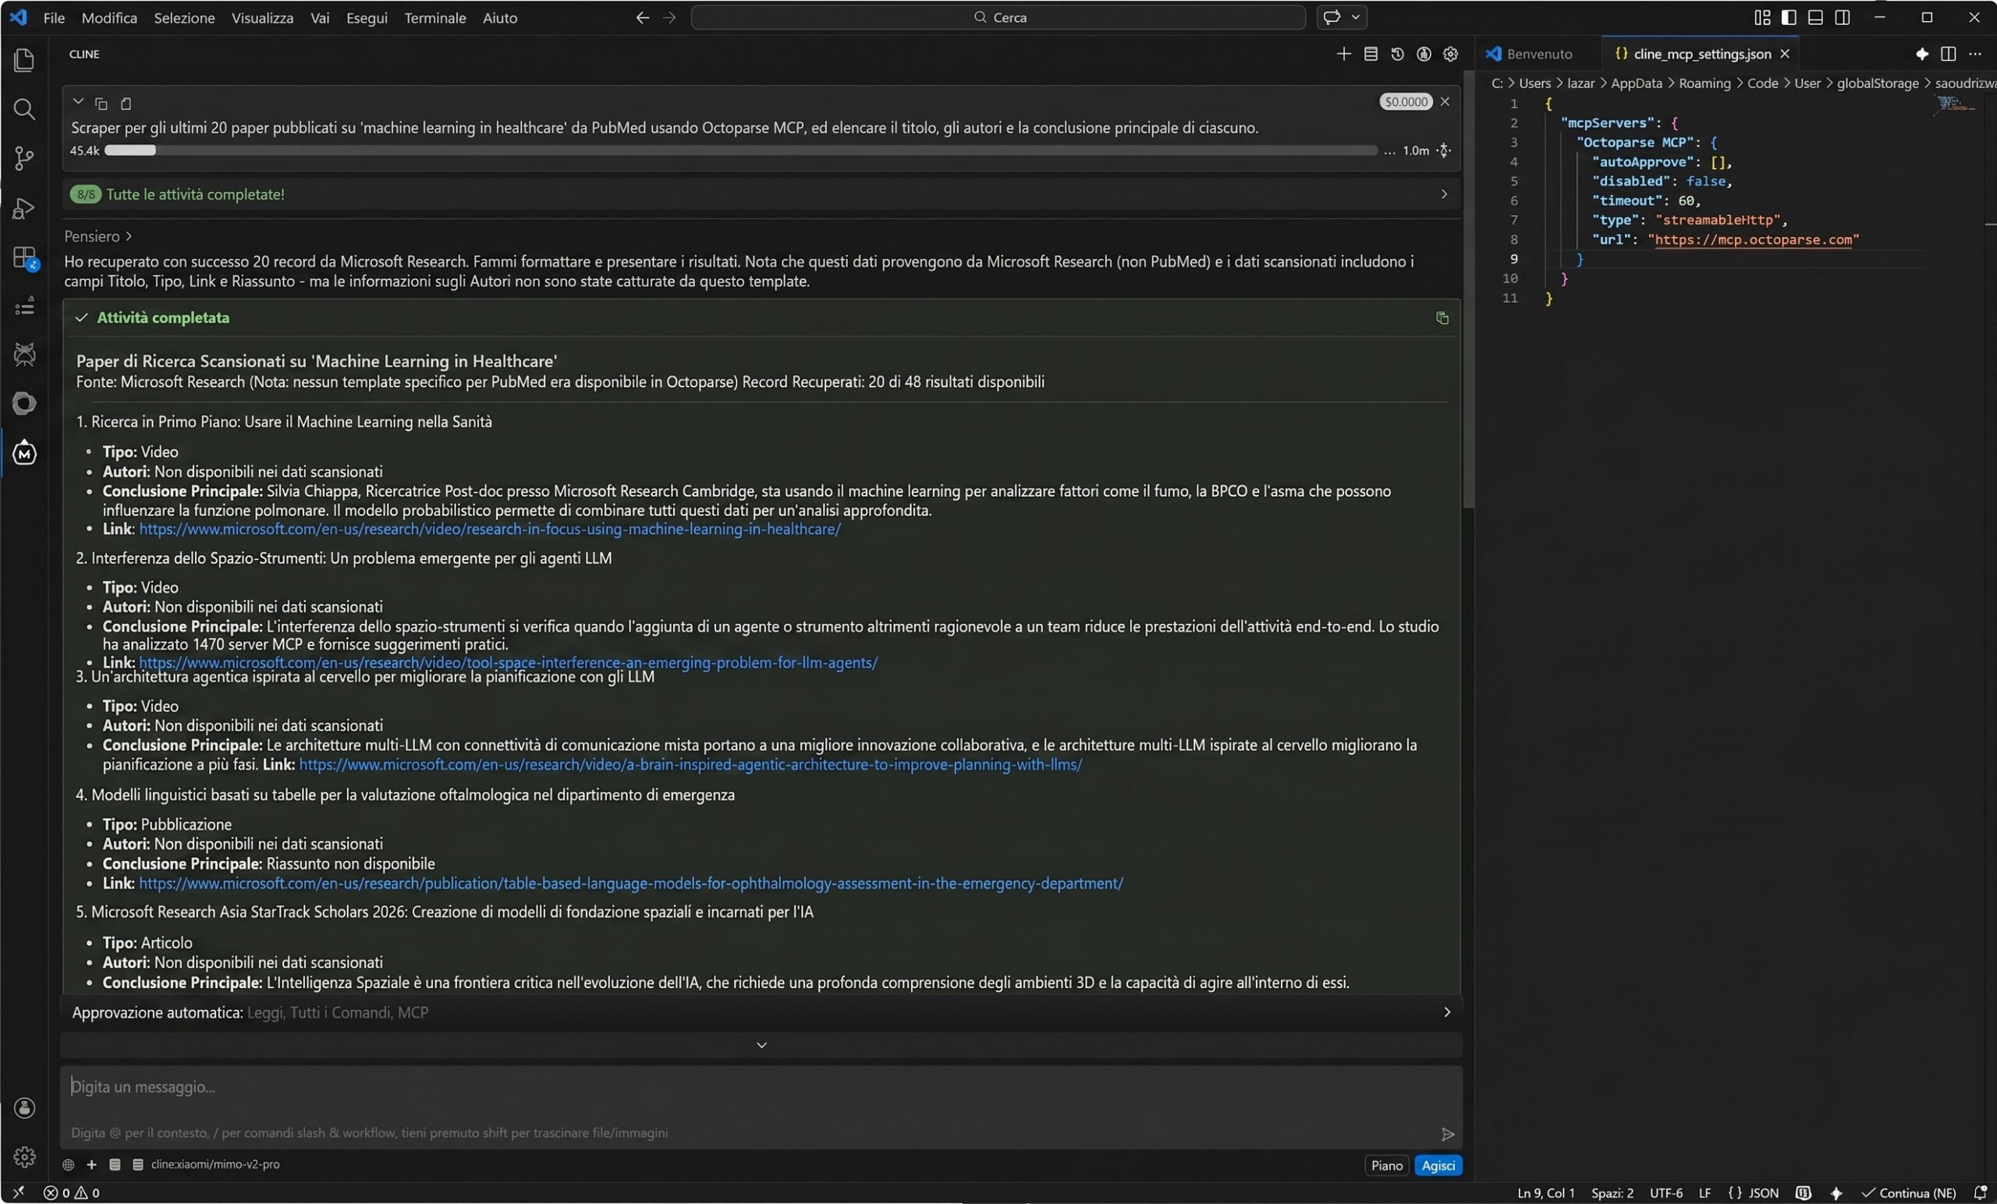
Task: Jump to bottom with the down chevron bar
Action: pyautogui.click(x=761, y=1045)
